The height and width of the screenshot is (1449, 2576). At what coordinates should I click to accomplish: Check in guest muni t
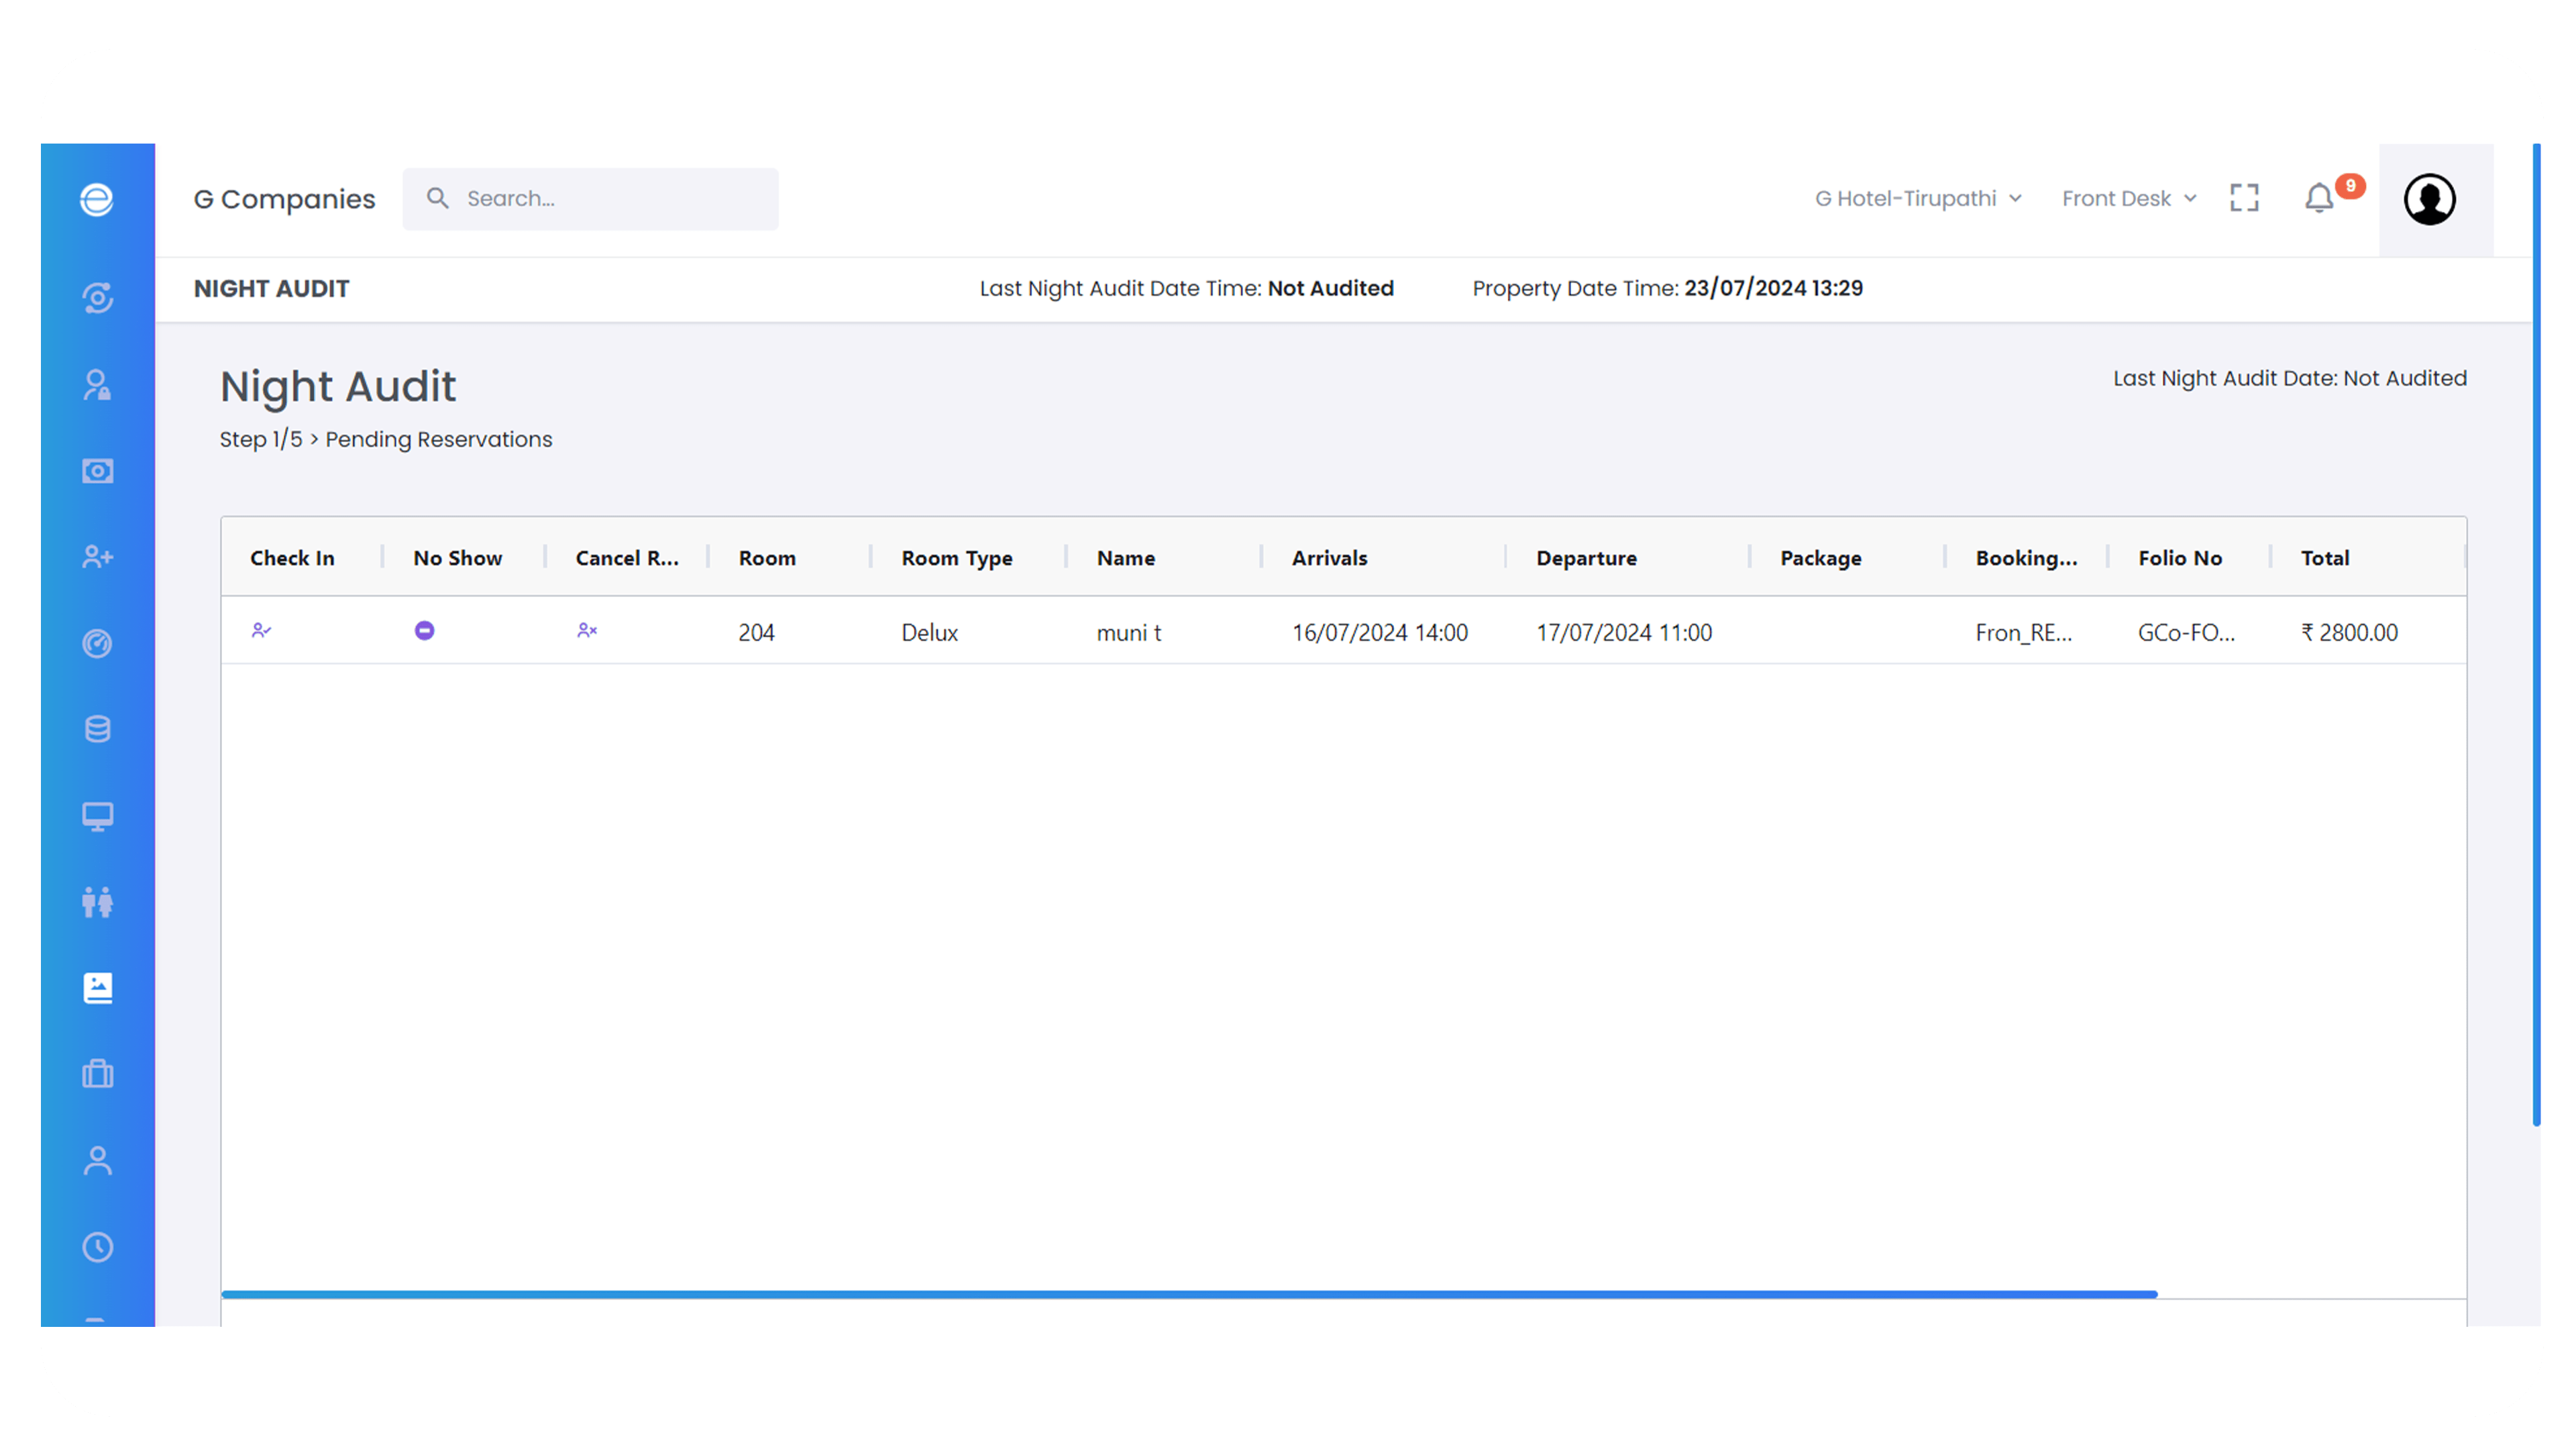(261, 630)
